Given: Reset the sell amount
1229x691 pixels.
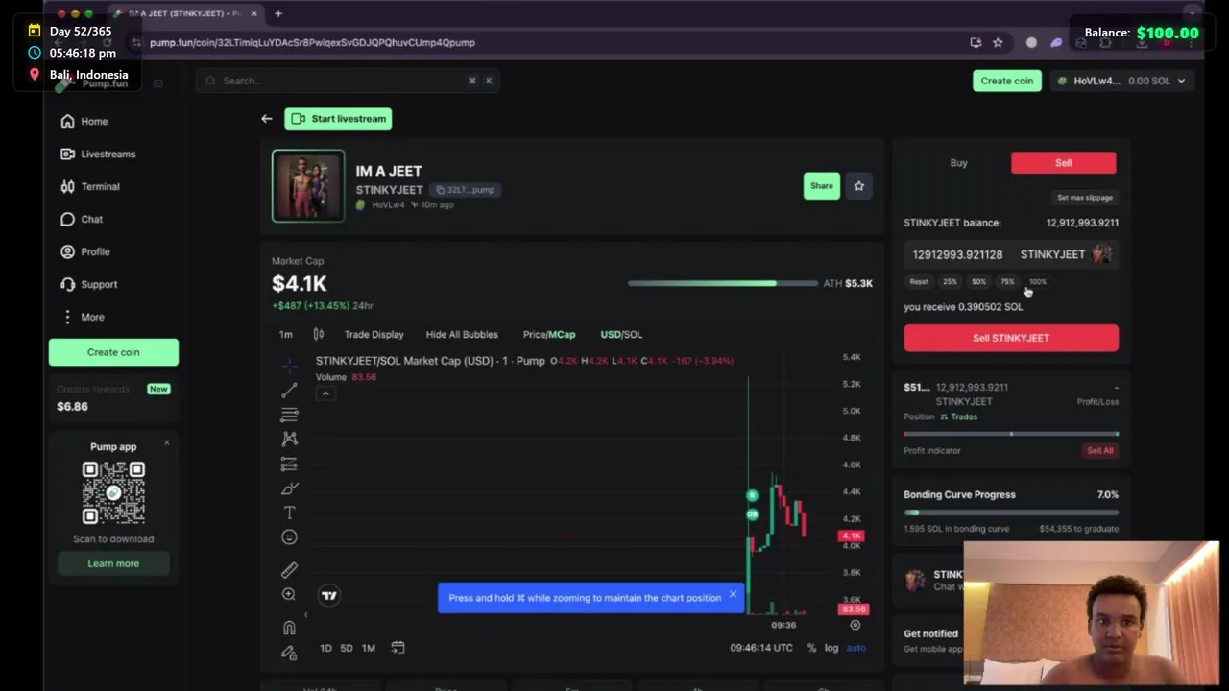Looking at the screenshot, I should click(x=919, y=282).
